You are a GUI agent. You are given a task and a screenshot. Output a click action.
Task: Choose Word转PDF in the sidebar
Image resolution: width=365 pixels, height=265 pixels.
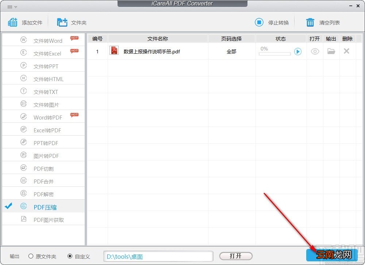(43, 116)
